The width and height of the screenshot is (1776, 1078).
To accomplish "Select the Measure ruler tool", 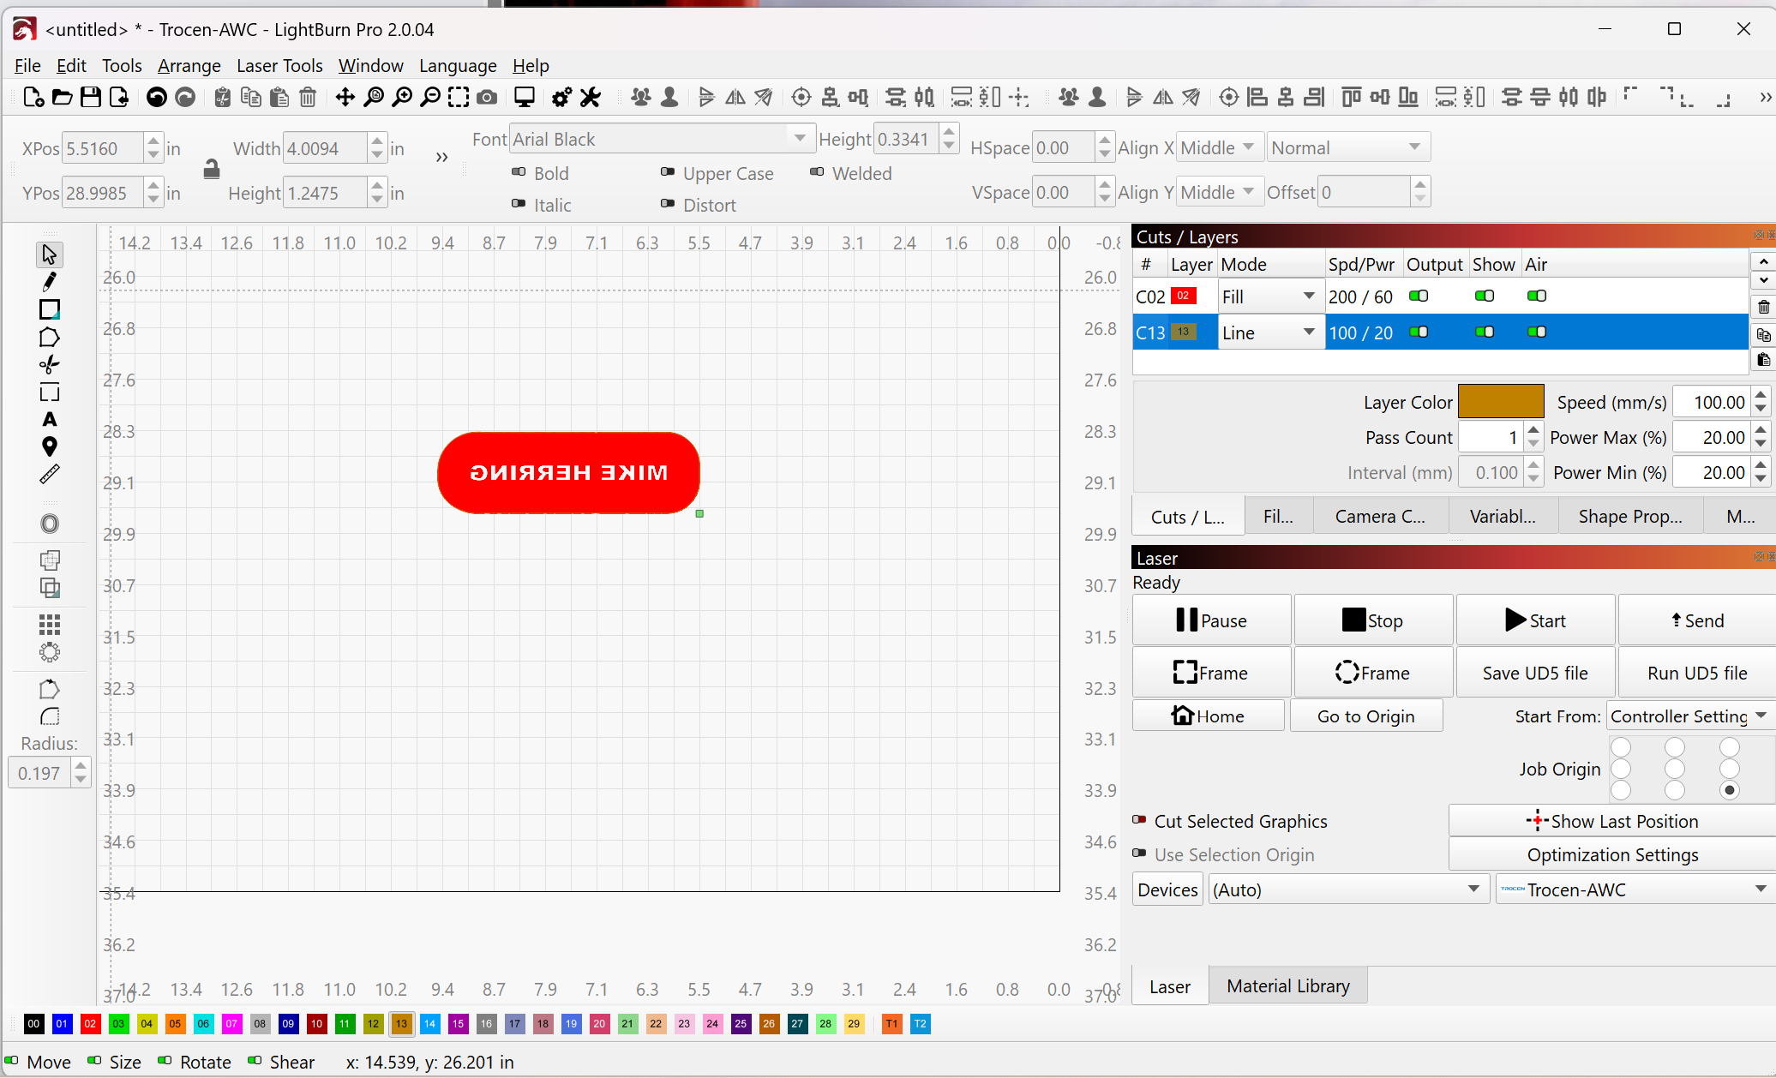I will click(x=49, y=474).
